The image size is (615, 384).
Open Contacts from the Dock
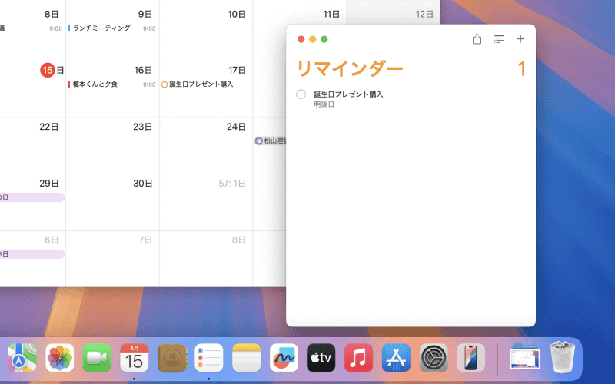tap(171, 358)
